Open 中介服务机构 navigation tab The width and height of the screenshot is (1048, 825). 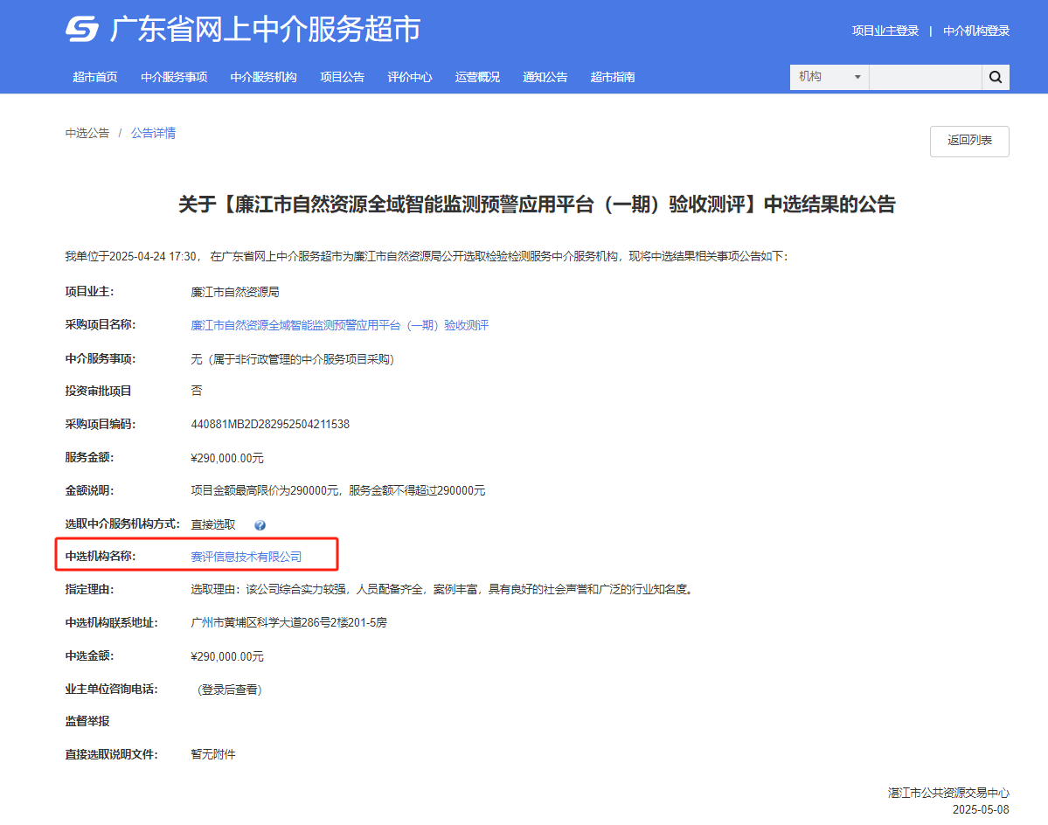tap(263, 77)
